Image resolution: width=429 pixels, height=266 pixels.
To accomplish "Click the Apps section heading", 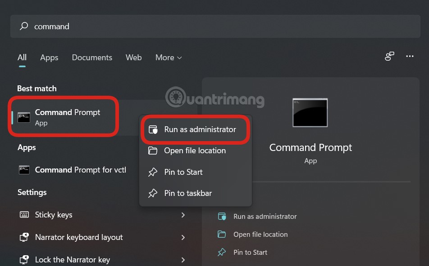I will (27, 147).
